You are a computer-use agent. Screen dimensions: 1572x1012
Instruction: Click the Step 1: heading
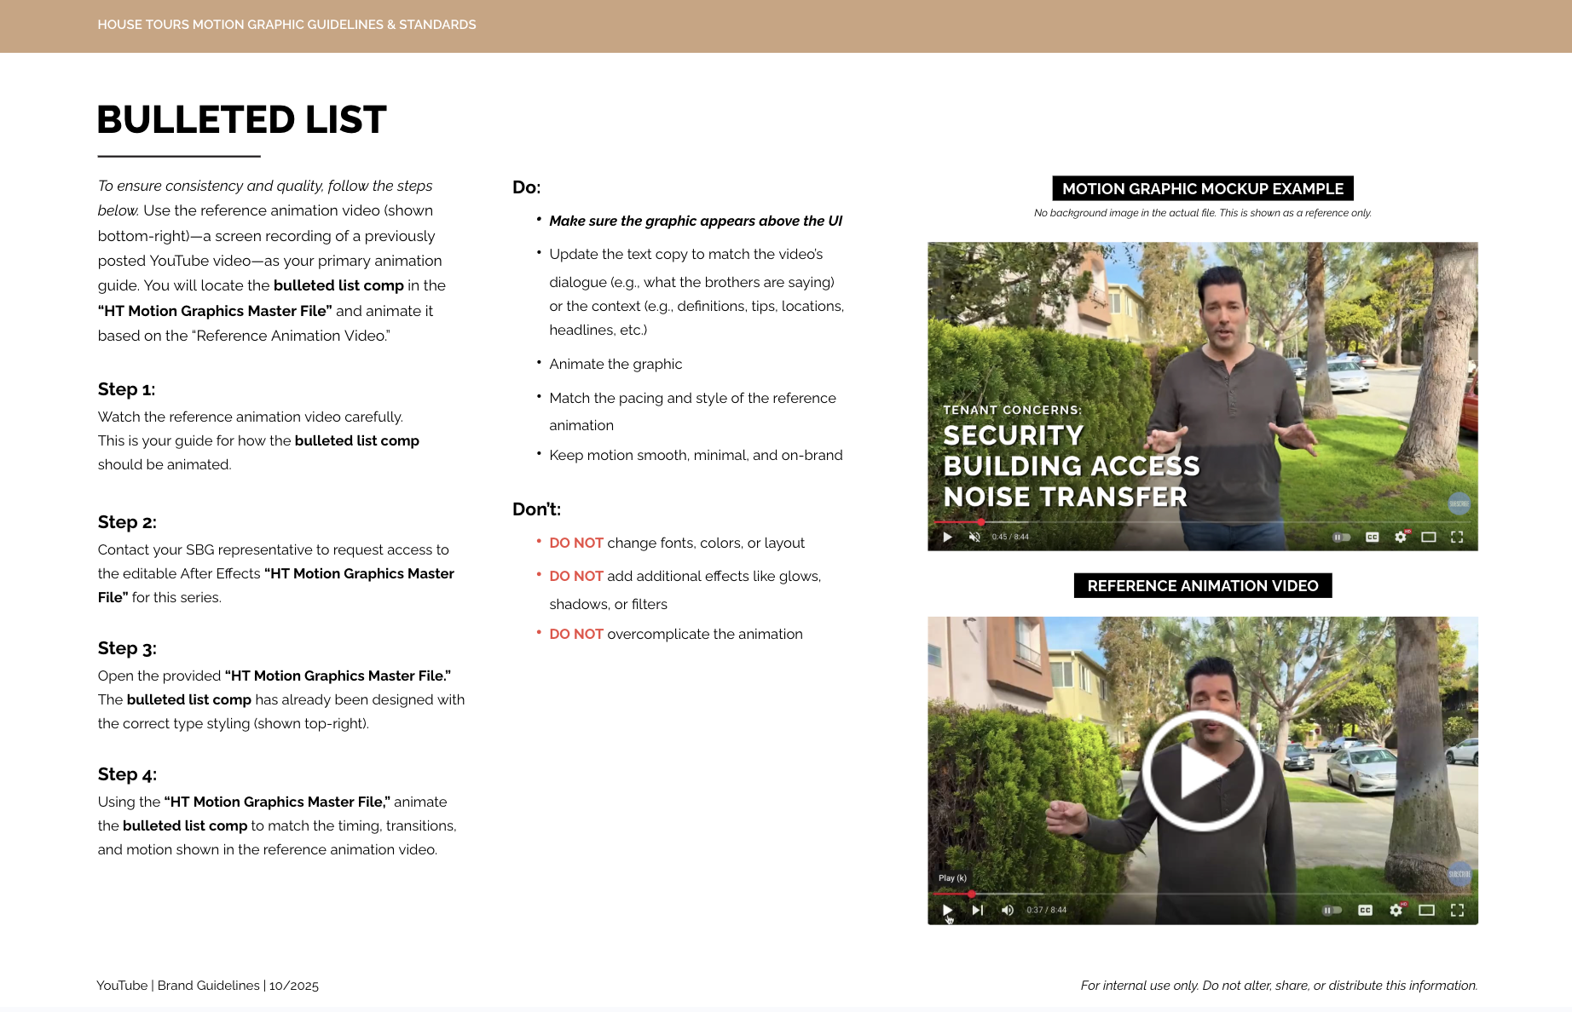126,389
